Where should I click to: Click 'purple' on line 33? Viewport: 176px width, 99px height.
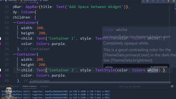pos(58,44)
